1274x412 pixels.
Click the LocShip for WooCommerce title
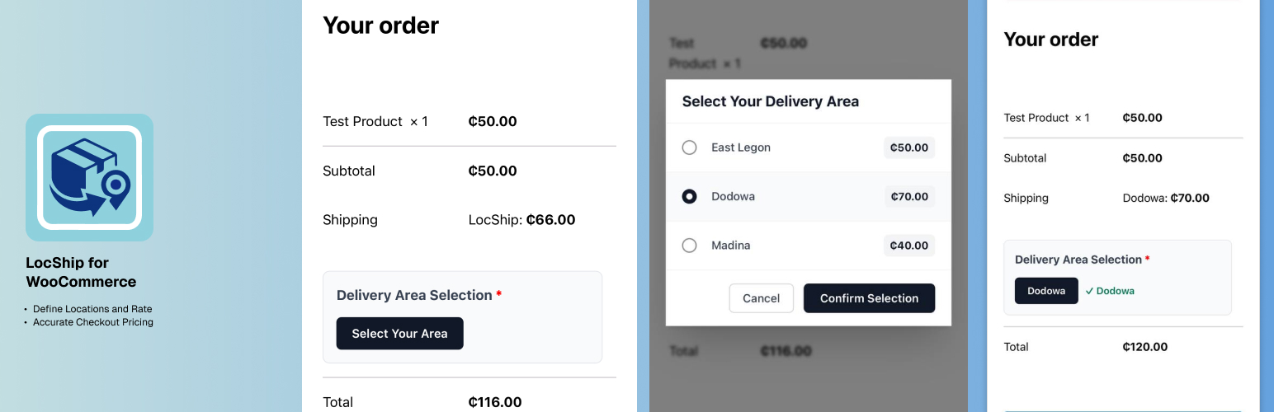click(x=81, y=272)
